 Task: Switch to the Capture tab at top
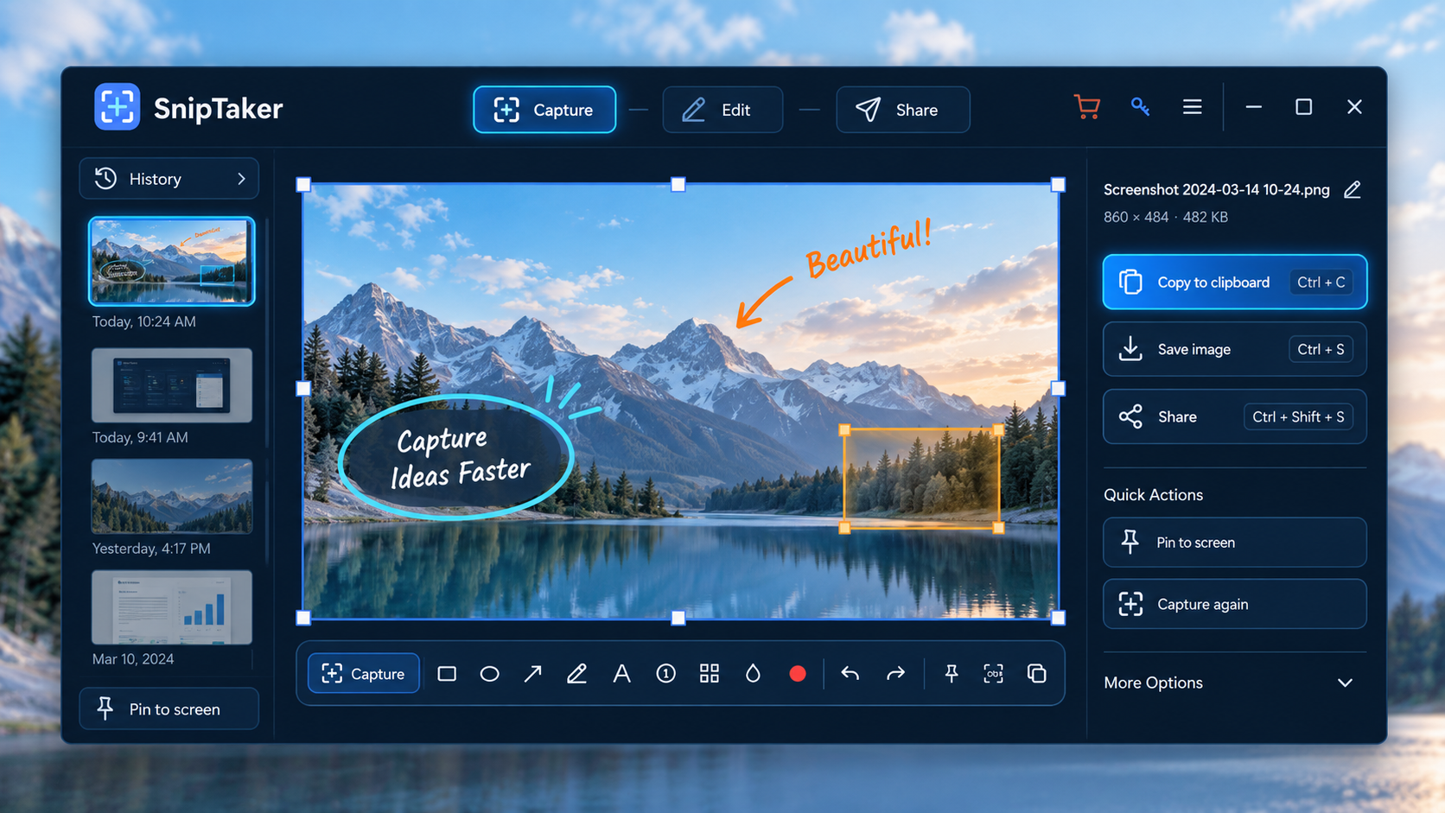coord(544,110)
